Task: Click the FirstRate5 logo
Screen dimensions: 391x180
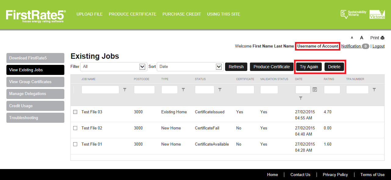Action: click(36, 16)
